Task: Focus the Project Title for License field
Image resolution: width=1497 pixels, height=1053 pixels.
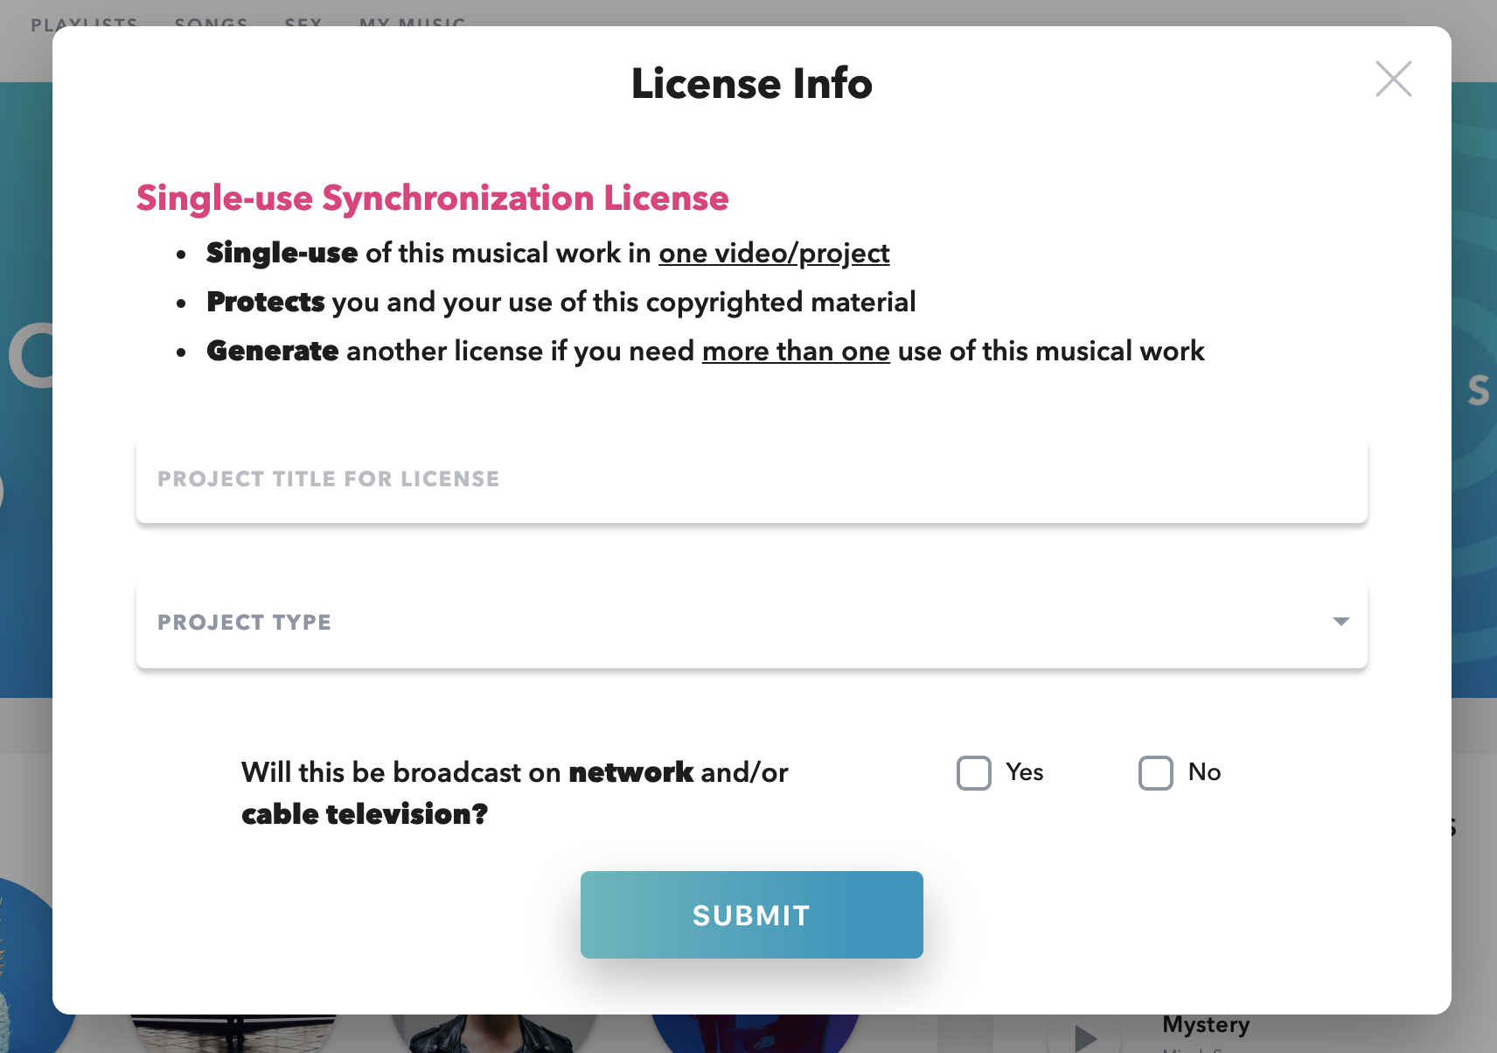Action: coord(750,480)
